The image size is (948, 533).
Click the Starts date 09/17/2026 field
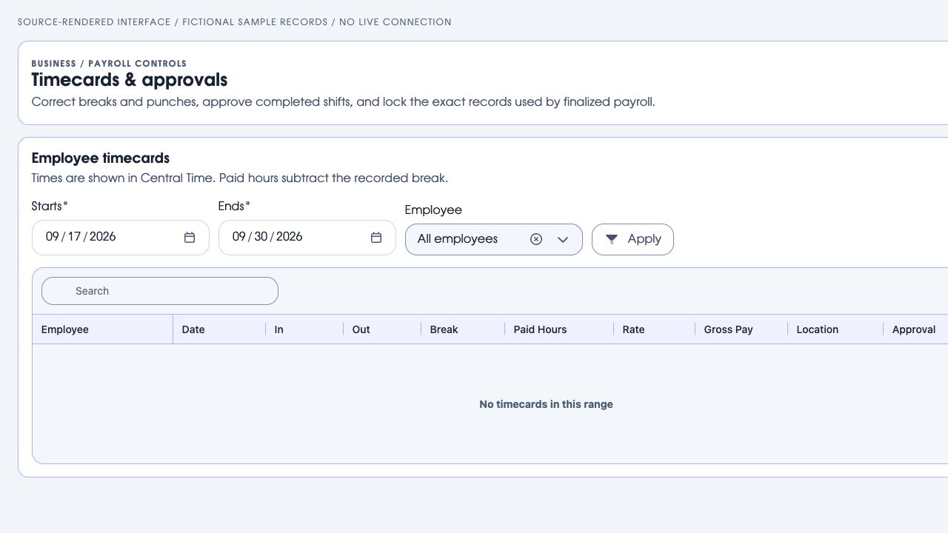point(120,238)
